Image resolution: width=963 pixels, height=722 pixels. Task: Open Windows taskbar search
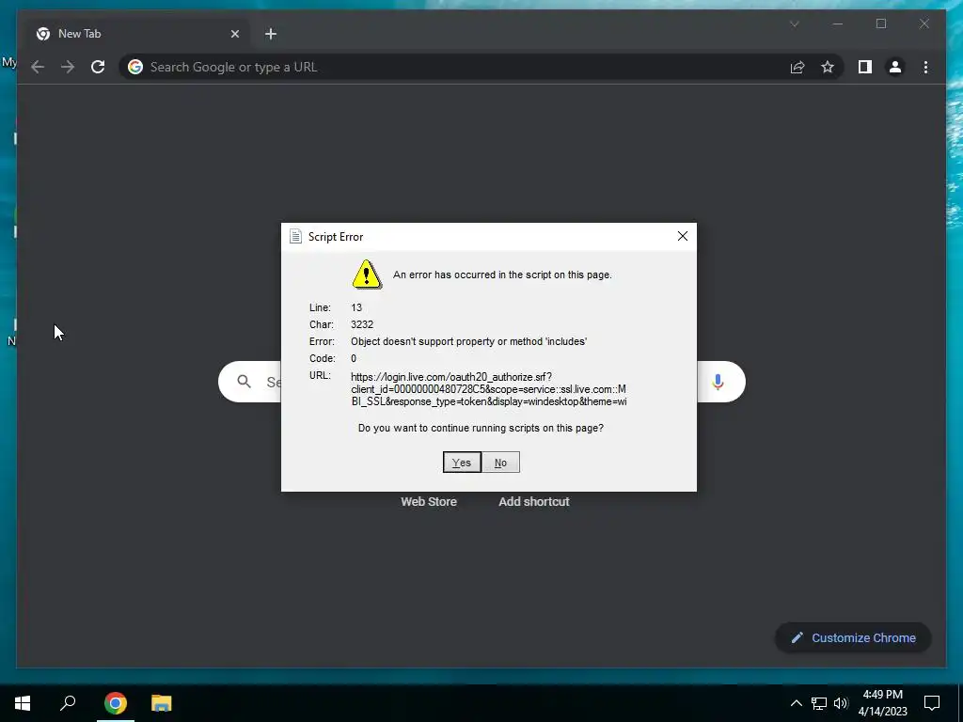68,703
